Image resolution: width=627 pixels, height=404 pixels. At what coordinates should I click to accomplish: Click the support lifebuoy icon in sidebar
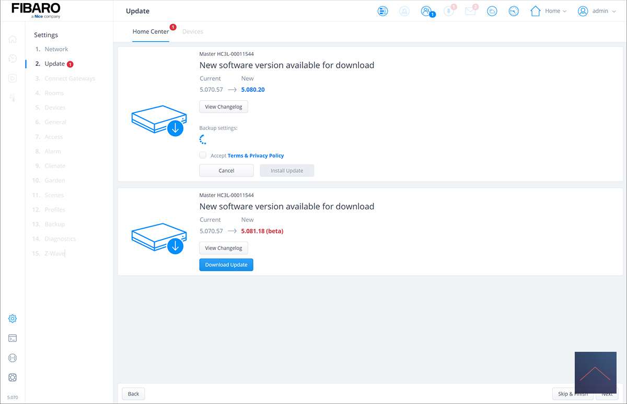pyautogui.click(x=13, y=377)
